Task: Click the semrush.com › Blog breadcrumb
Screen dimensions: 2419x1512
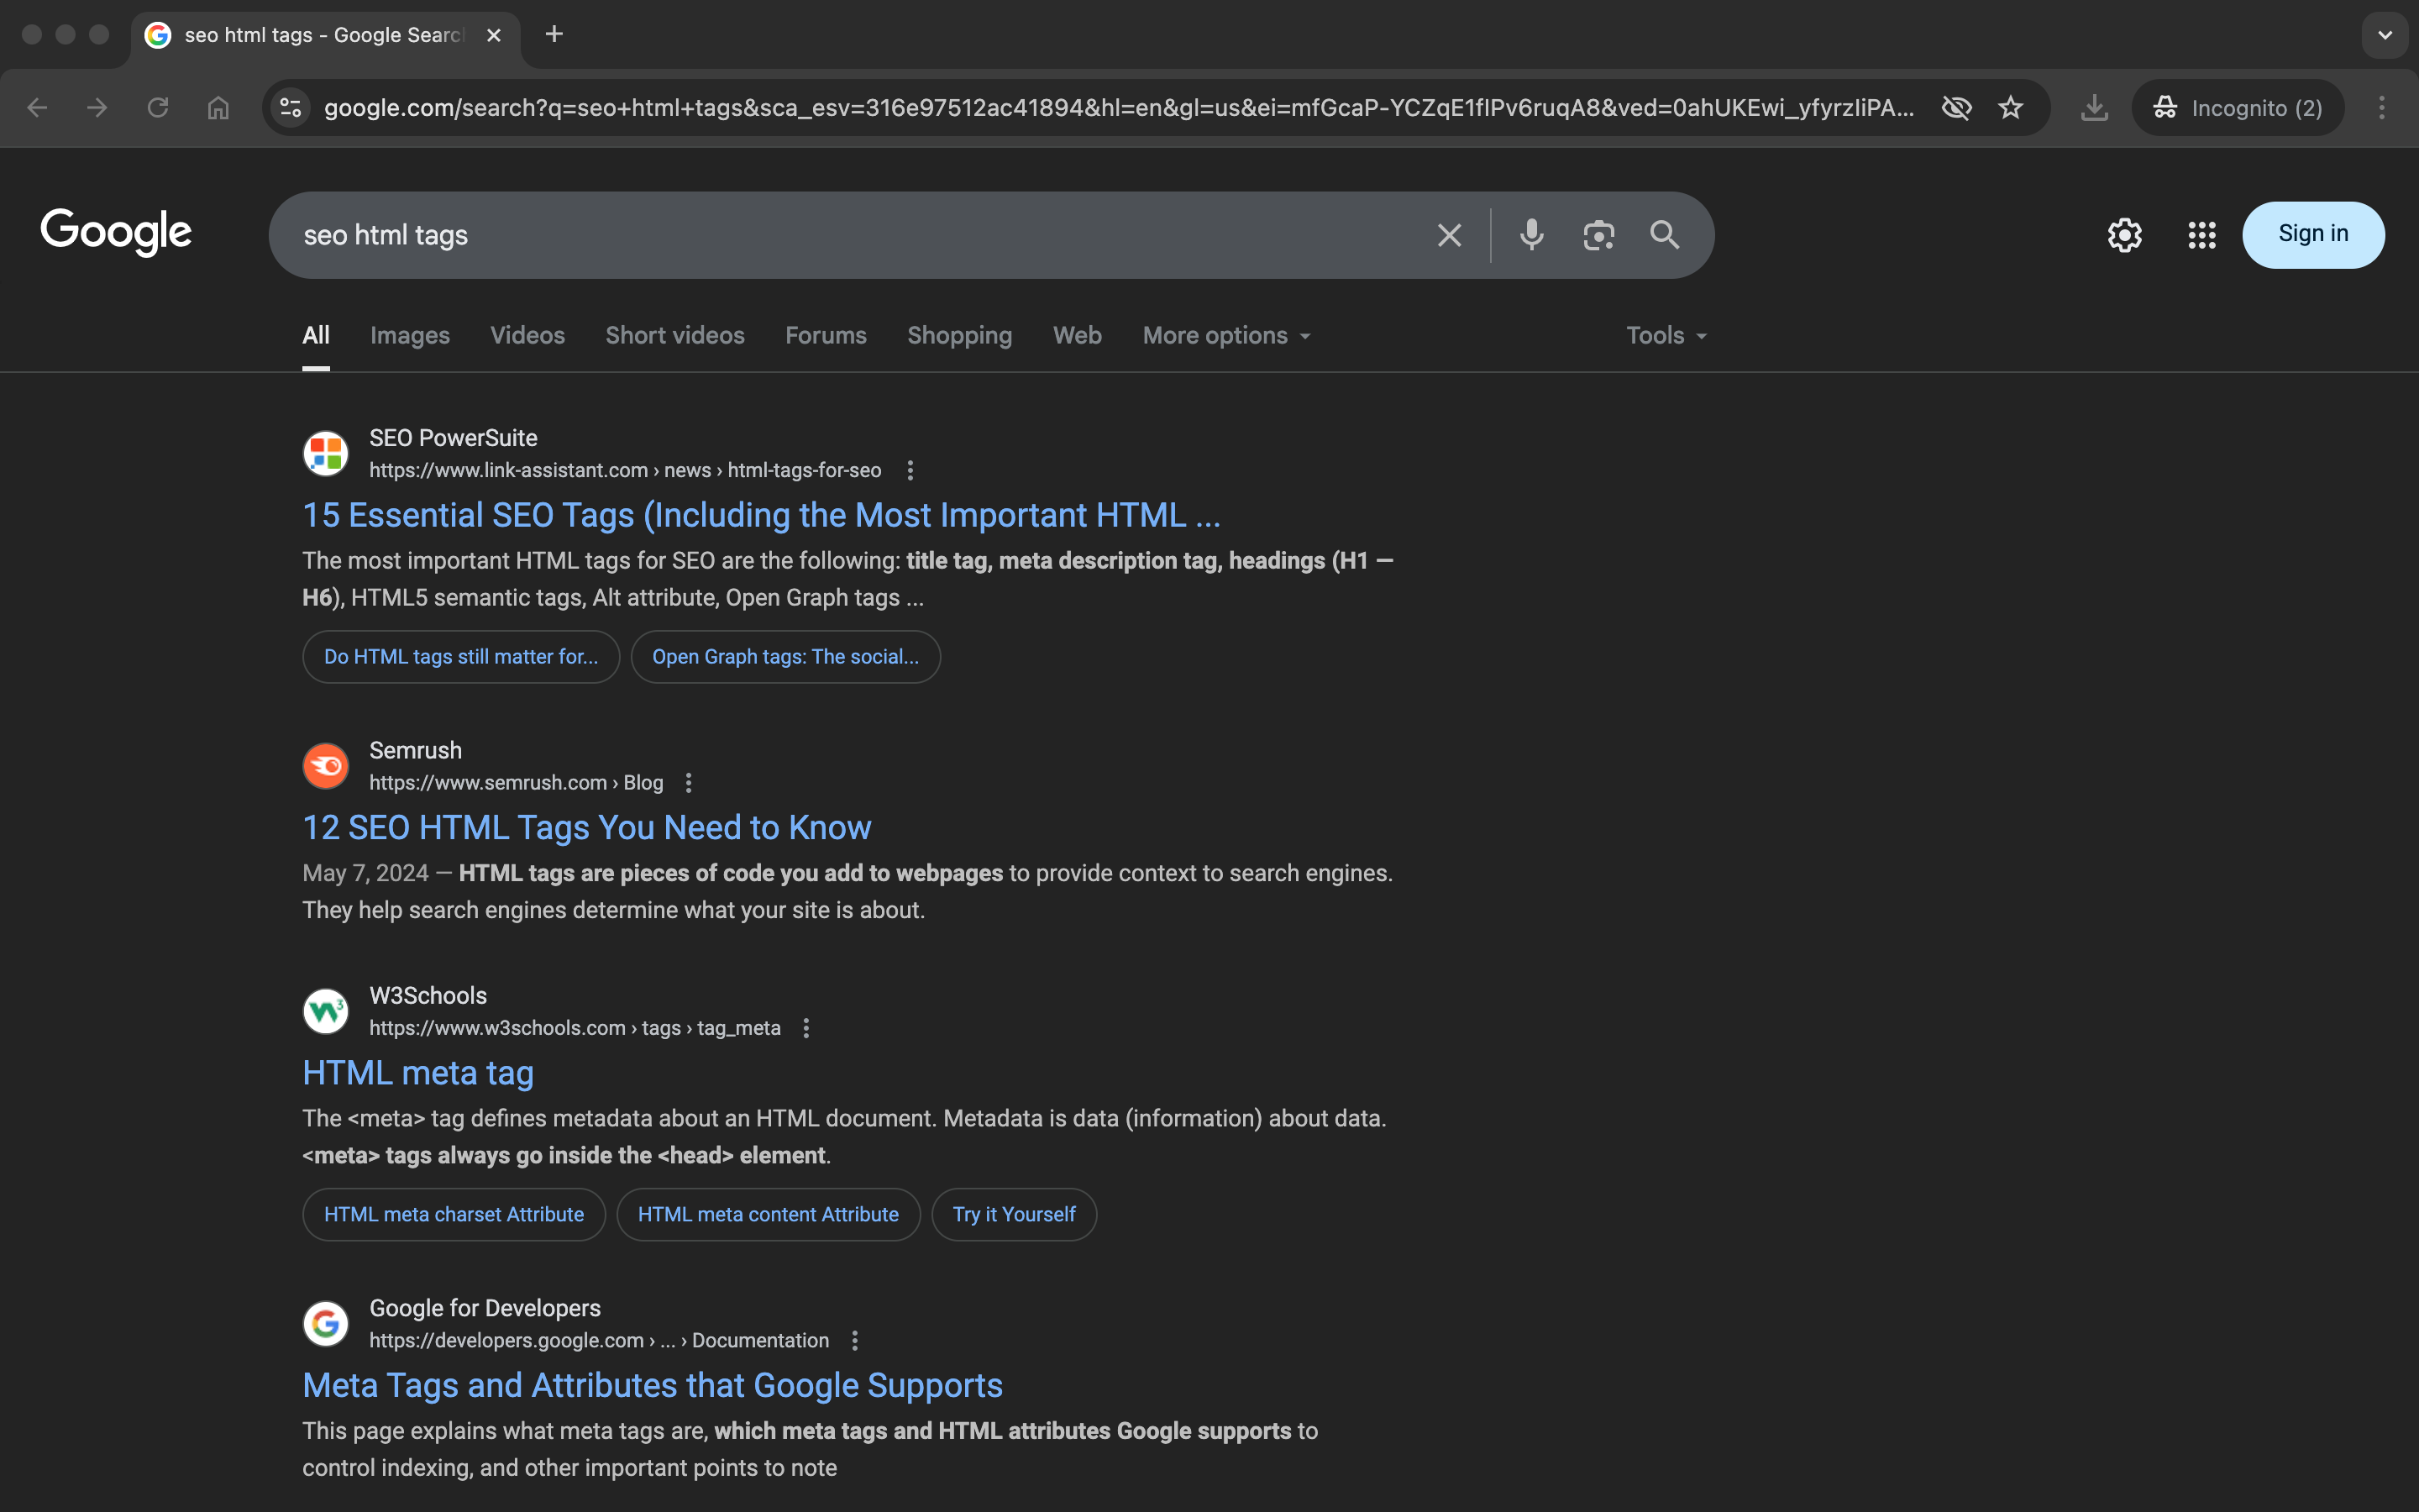Action: click(516, 783)
